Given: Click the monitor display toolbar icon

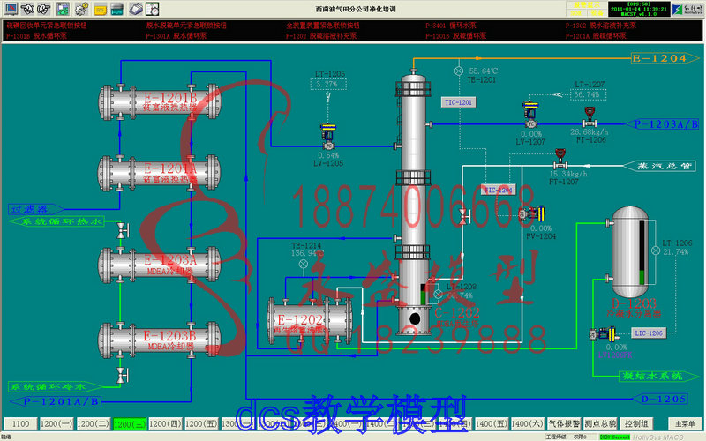Looking at the screenshot, I should (x=11, y=9).
